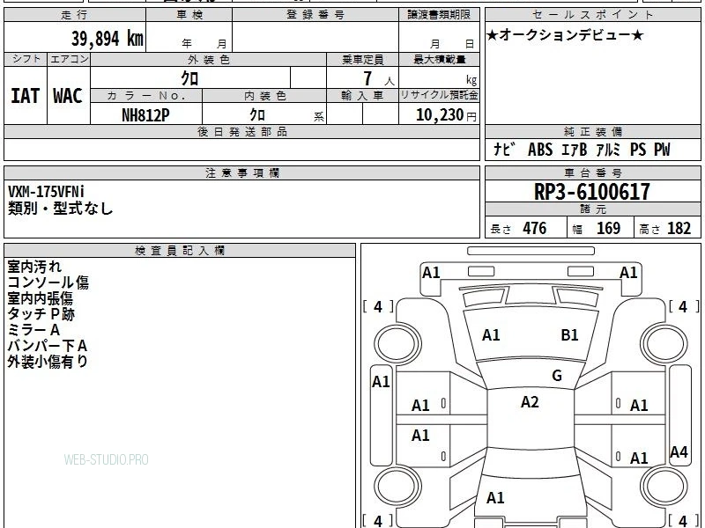
Task: Select chassis number RP3-6100617
Action: pos(592,192)
